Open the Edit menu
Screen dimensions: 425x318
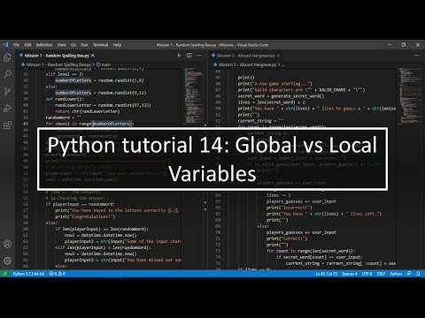(x=27, y=45)
